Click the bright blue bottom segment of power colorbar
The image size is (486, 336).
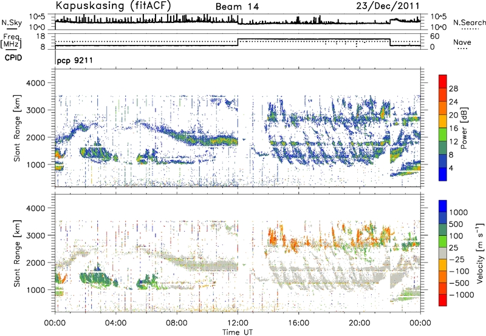pyautogui.click(x=443, y=174)
